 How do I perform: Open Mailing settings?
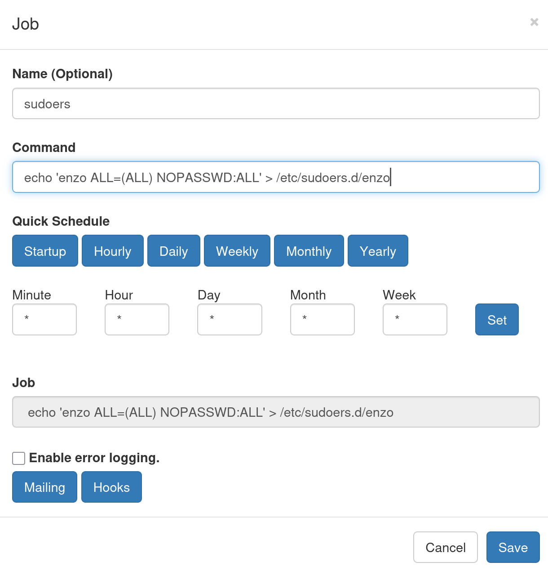(44, 487)
